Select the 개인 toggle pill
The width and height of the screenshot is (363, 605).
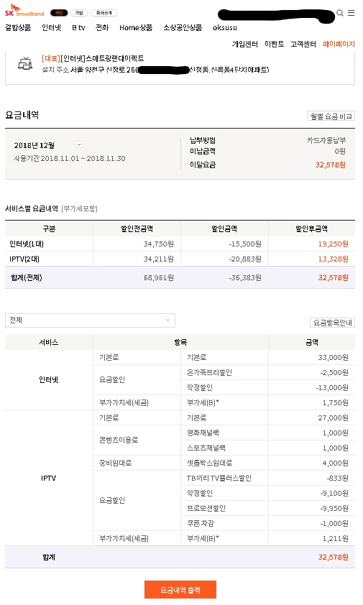(59, 13)
